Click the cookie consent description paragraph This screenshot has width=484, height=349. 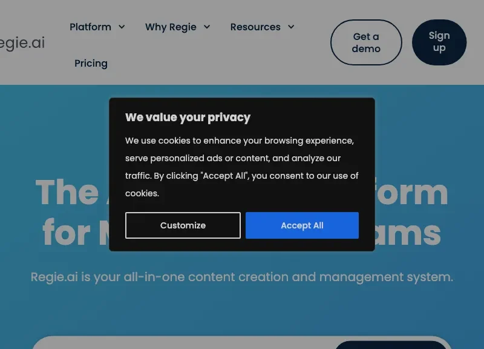(x=241, y=167)
